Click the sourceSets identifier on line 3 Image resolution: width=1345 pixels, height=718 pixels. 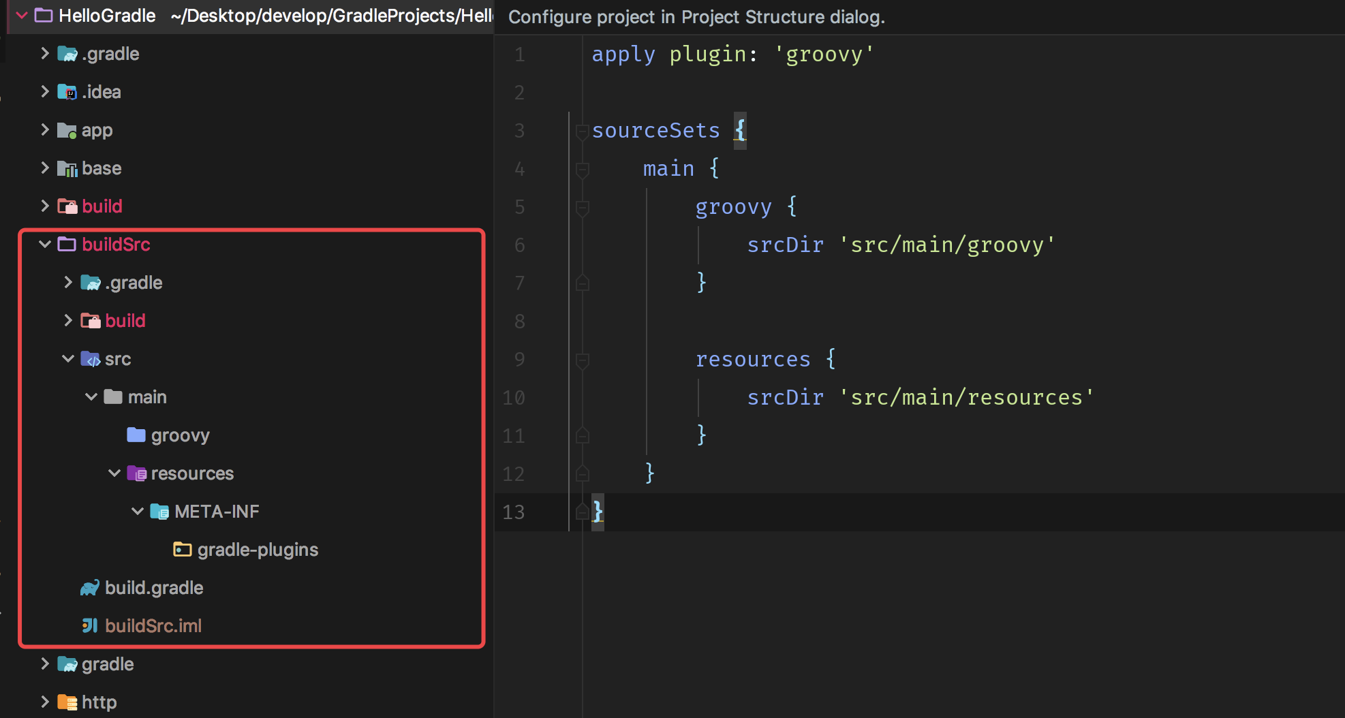[655, 130]
